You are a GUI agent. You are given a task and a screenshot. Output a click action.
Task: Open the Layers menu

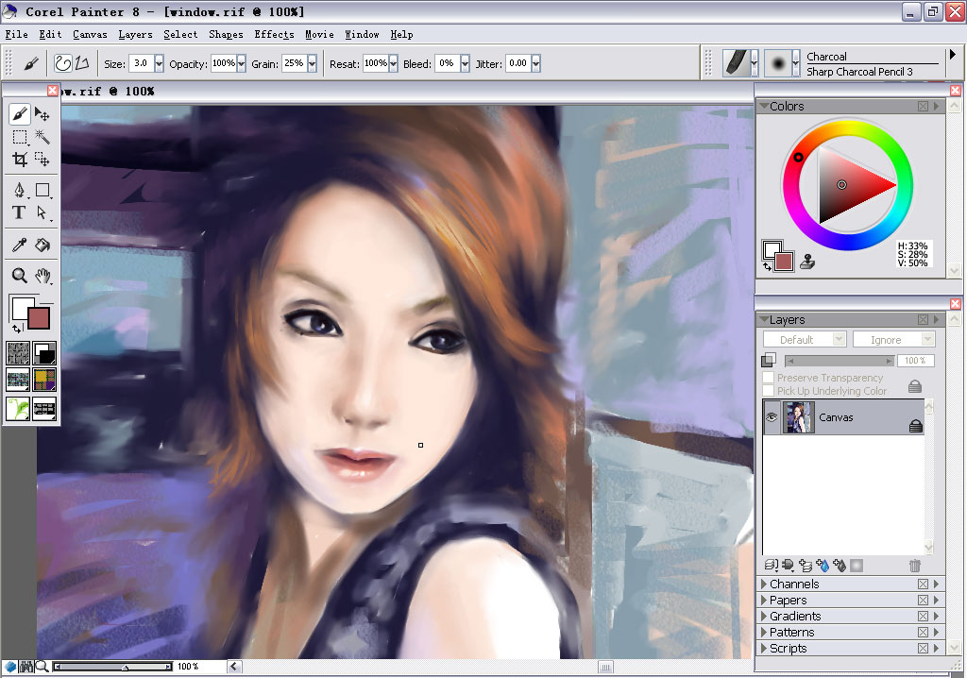(x=135, y=35)
